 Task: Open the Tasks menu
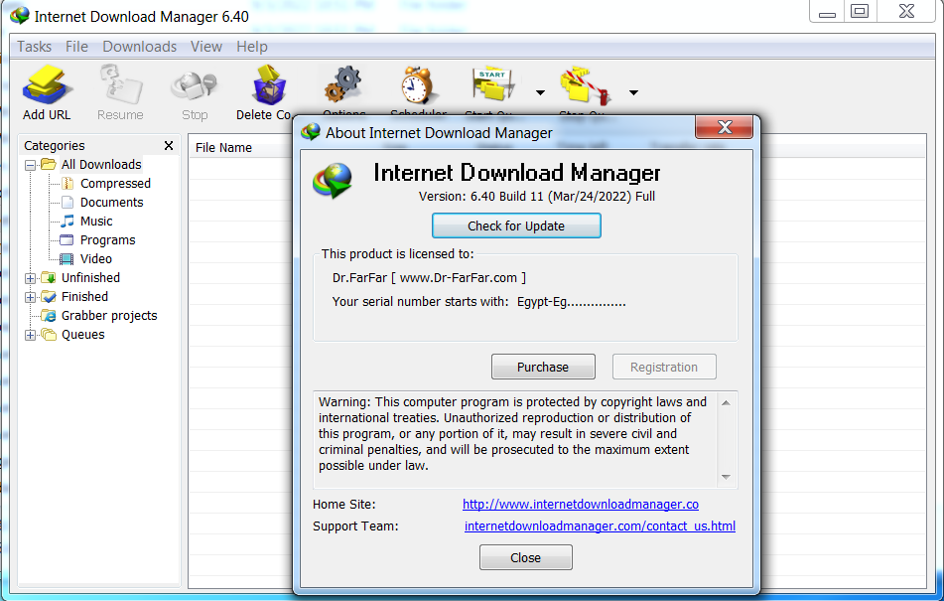click(x=35, y=47)
